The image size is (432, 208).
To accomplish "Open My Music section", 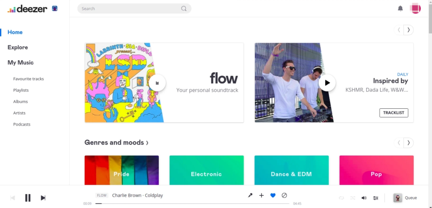I will coord(21,63).
